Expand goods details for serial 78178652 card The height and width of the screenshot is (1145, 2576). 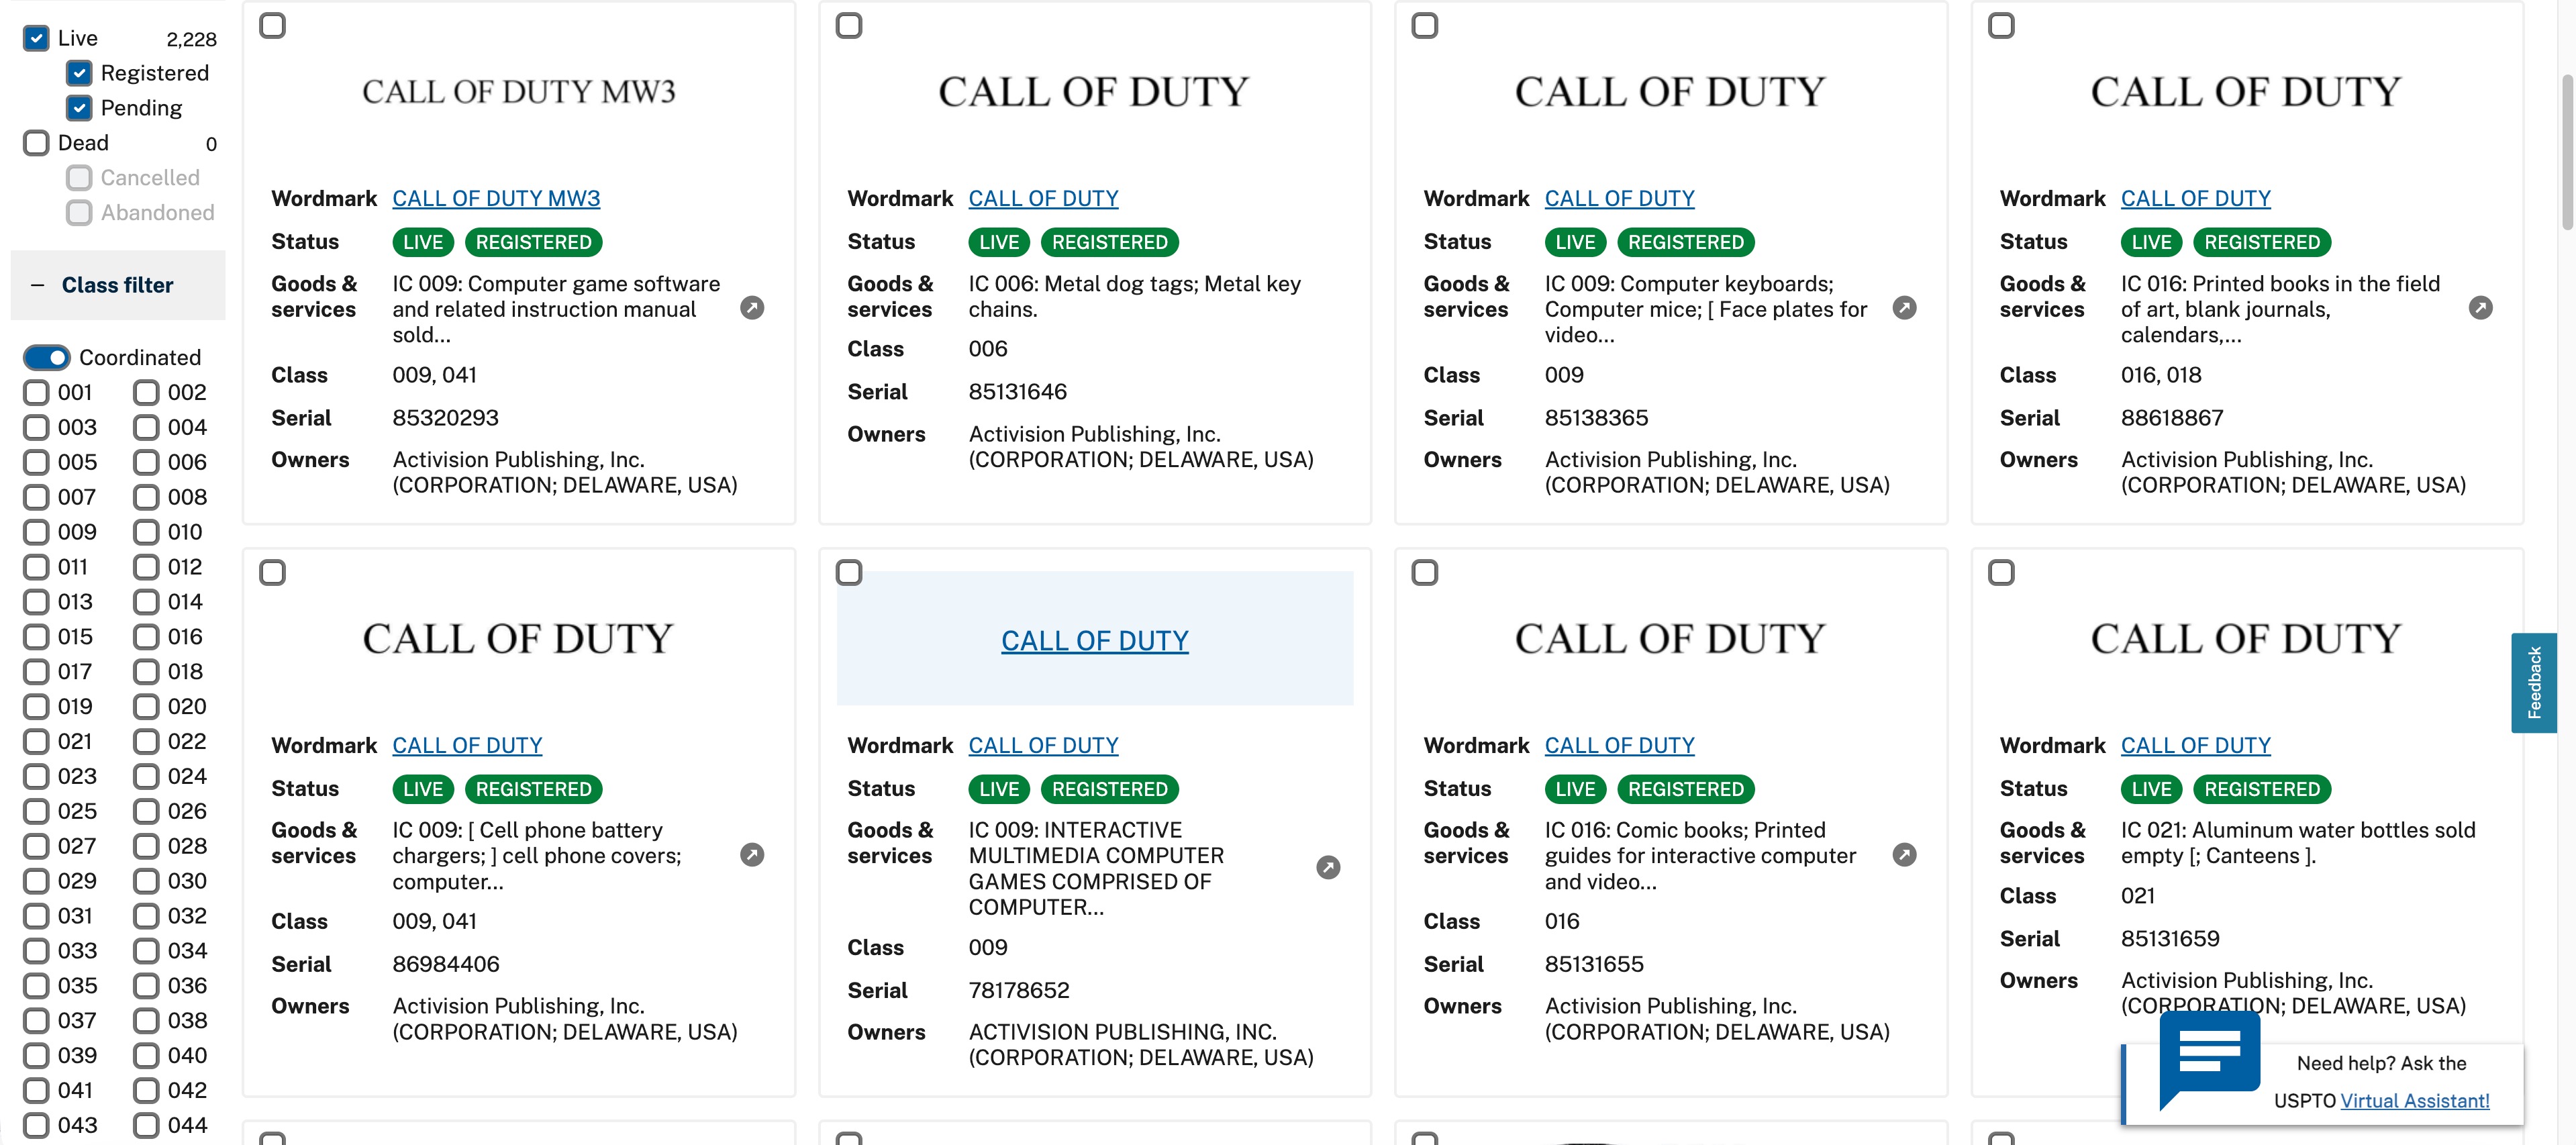[x=1328, y=868]
